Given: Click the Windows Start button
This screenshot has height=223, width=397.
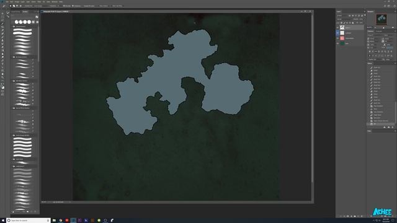Looking at the screenshot, I should 2,221.
